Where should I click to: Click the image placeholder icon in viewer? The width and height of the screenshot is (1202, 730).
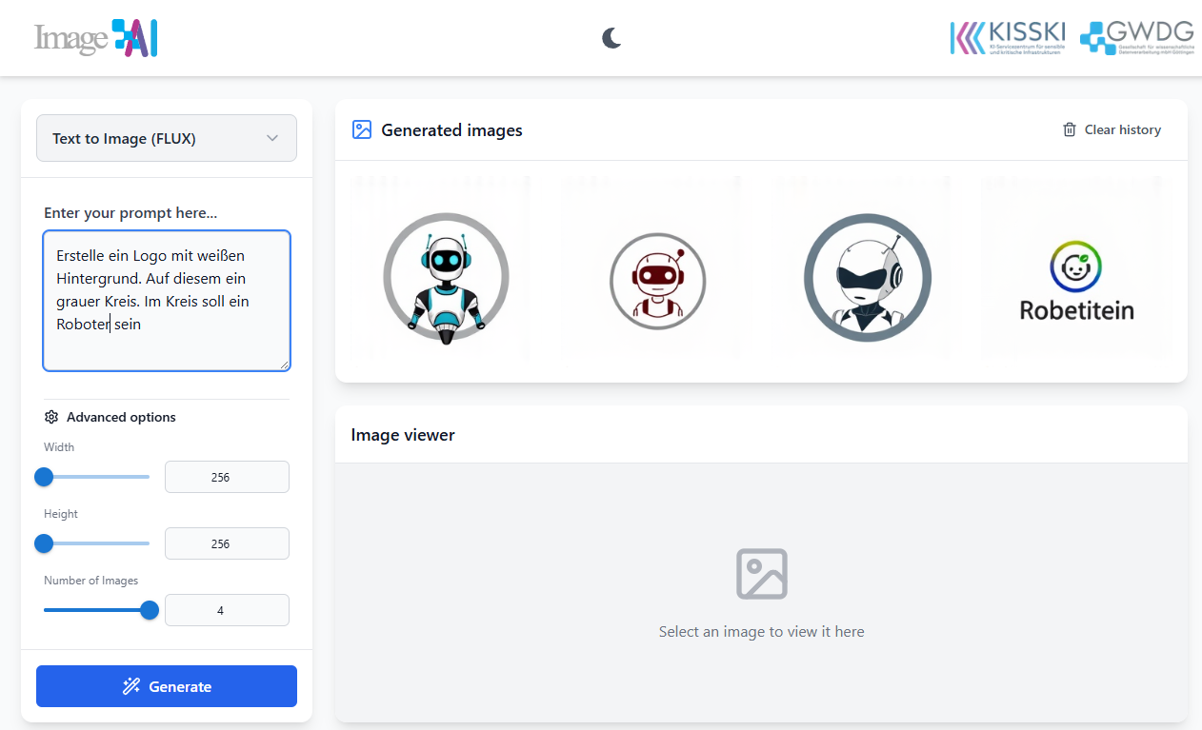761,574
